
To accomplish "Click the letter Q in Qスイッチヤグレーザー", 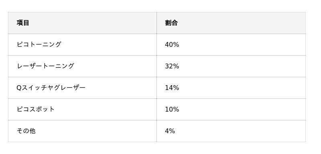I will click(19, 88).
